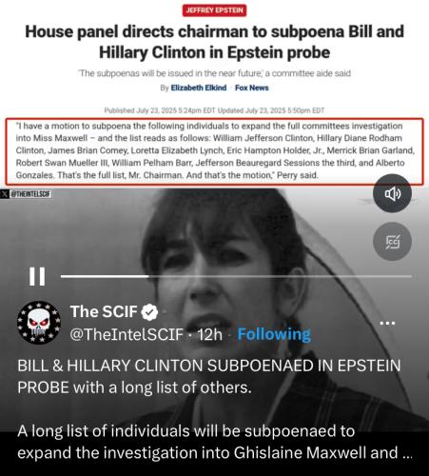The height and width of the screenshot is (476, 429).
Task: Click the verified checkmark badge
Action: [149, 312]
